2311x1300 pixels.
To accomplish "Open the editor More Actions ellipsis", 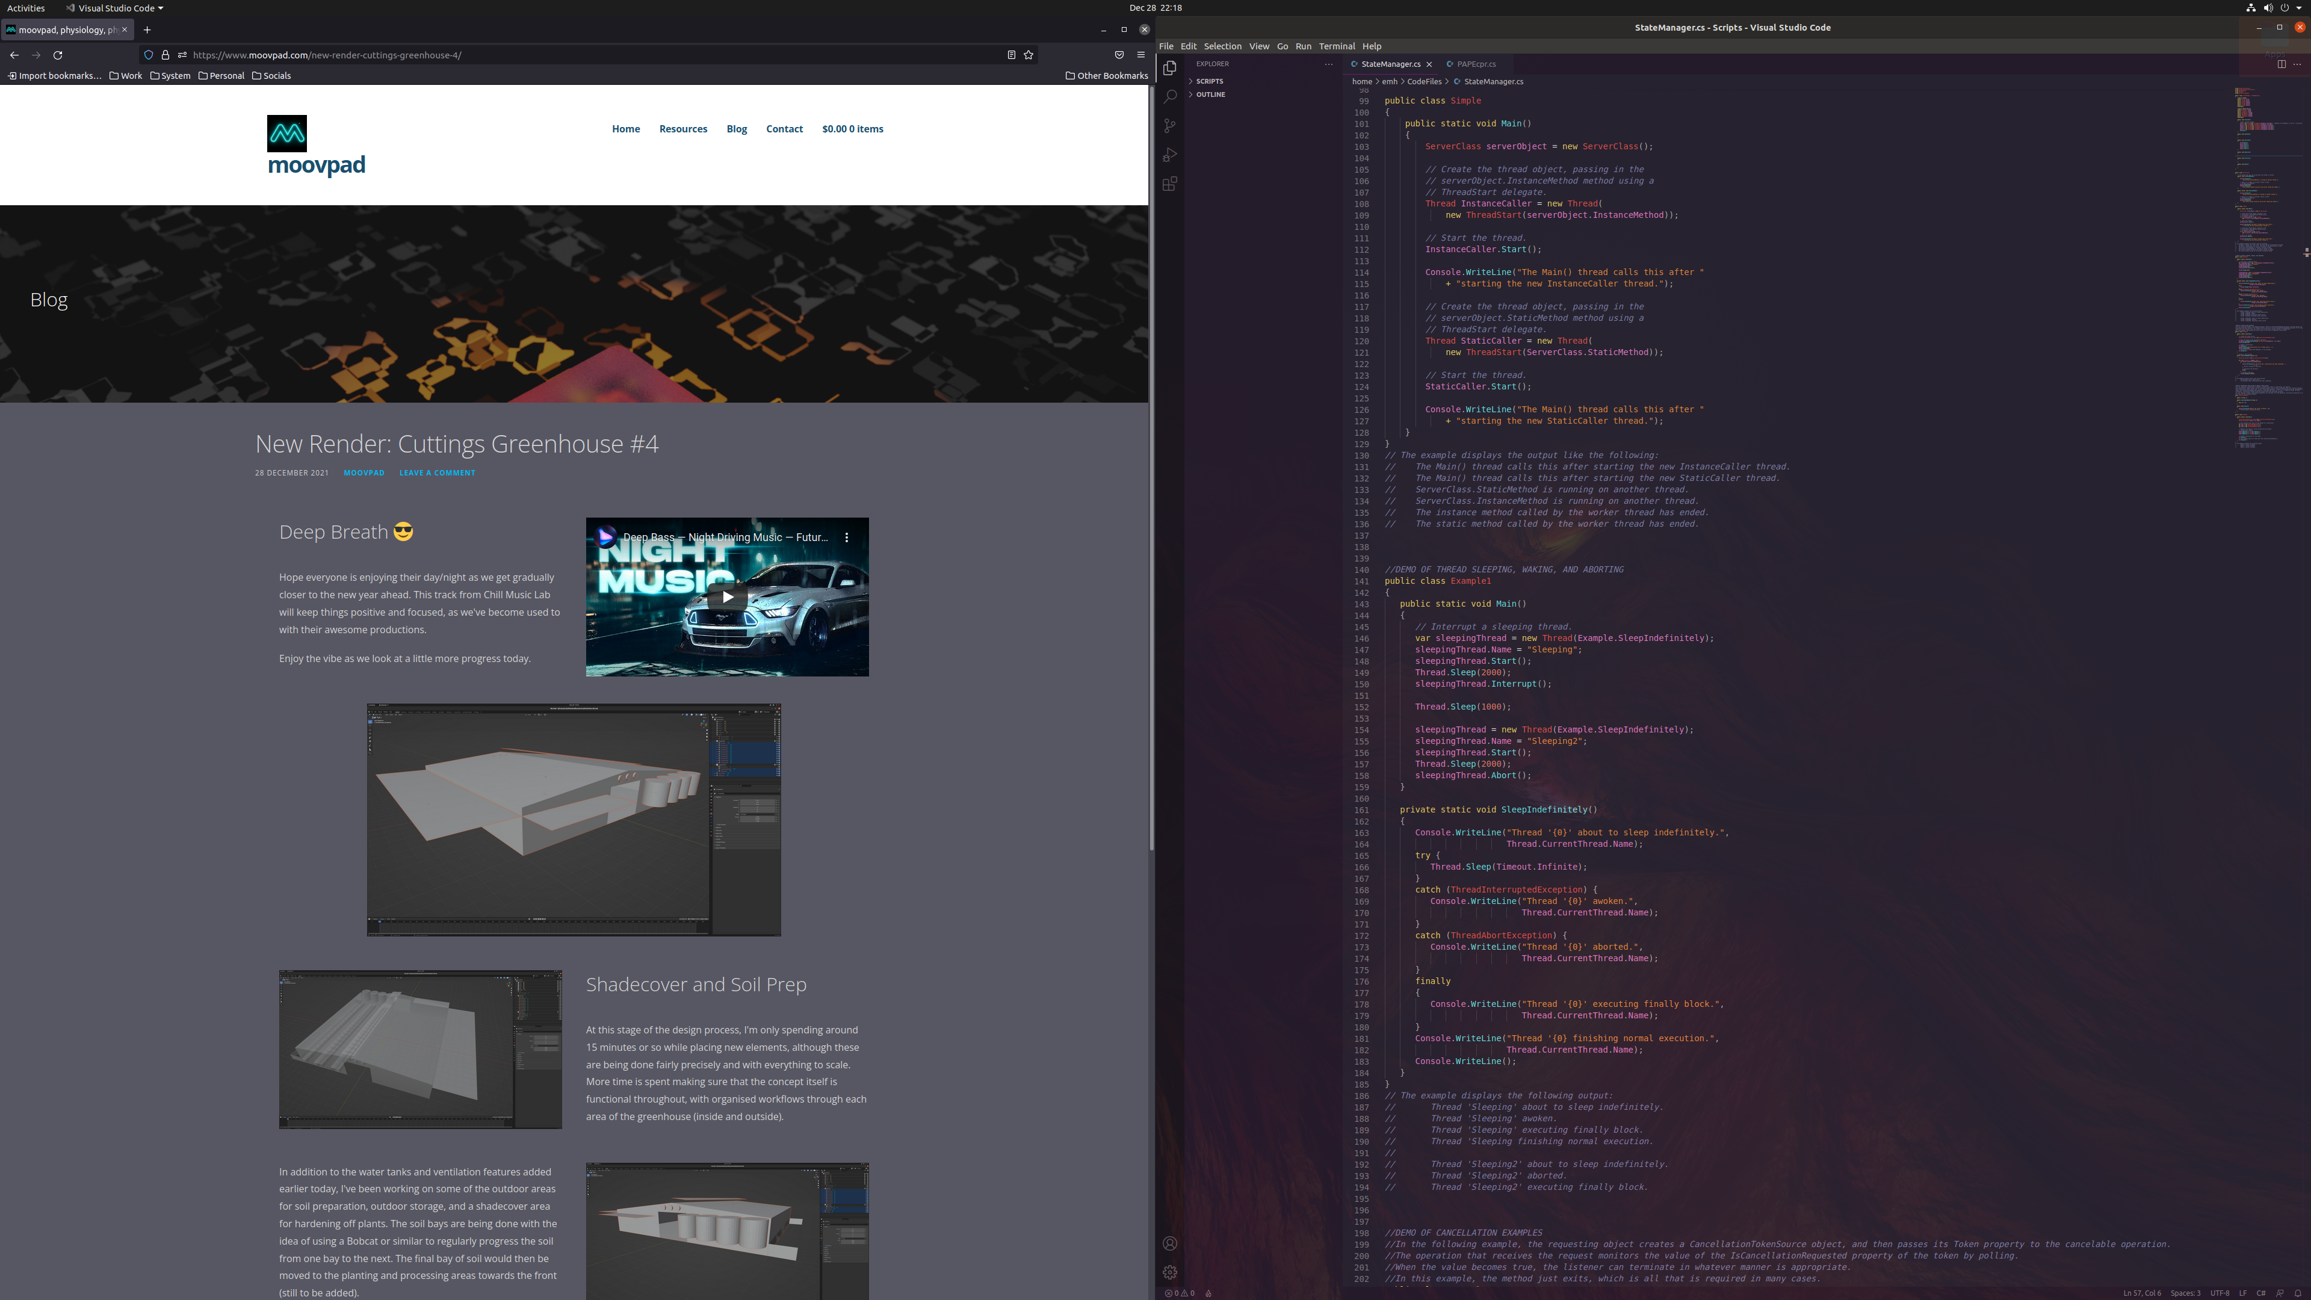I will pyautogui.click(x=2297, y=64).
